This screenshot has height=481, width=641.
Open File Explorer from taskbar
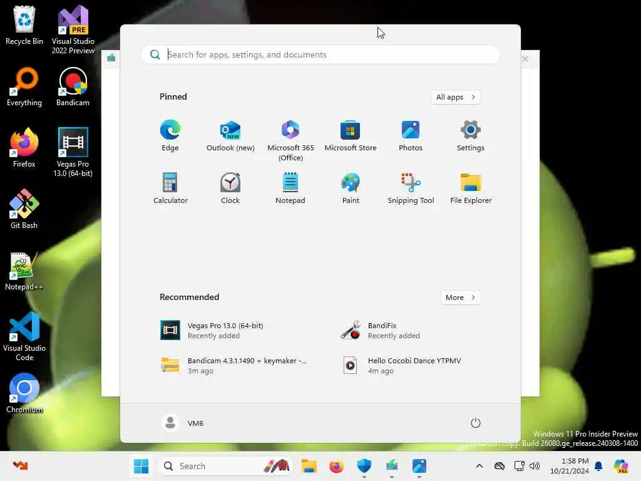(x=309, y=466)
